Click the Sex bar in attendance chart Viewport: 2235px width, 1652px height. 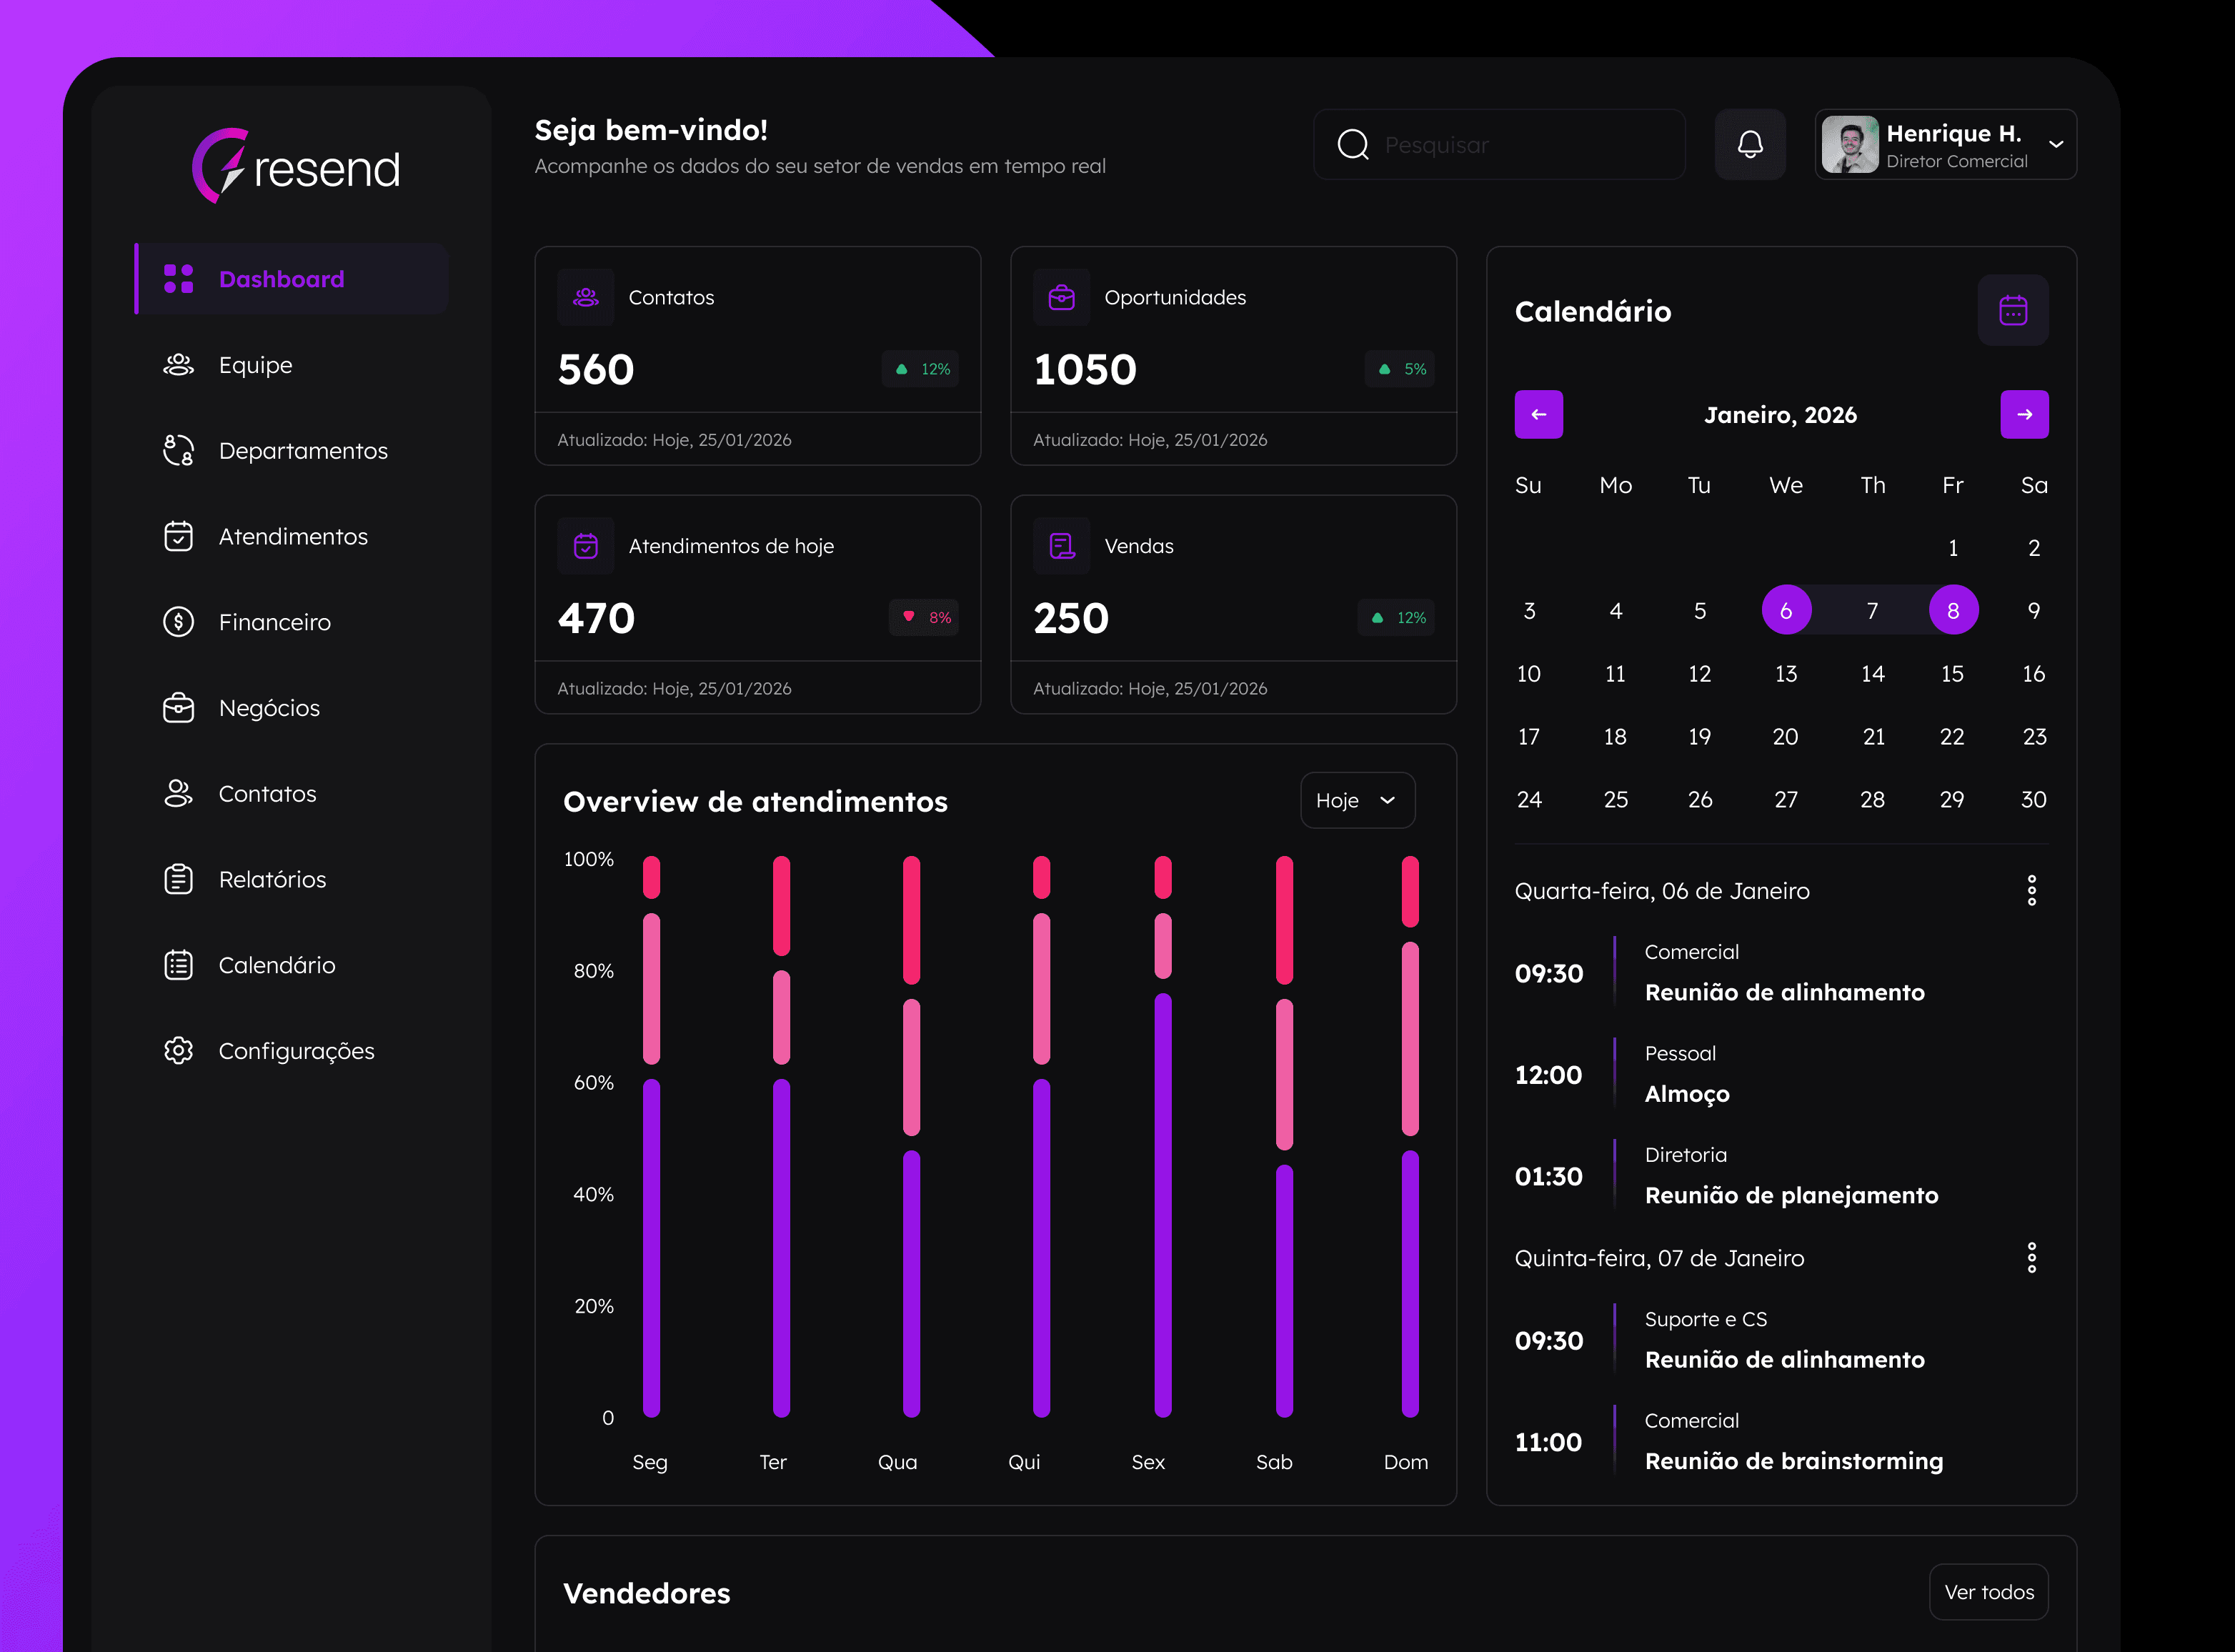click(x=1162, y=1200)
